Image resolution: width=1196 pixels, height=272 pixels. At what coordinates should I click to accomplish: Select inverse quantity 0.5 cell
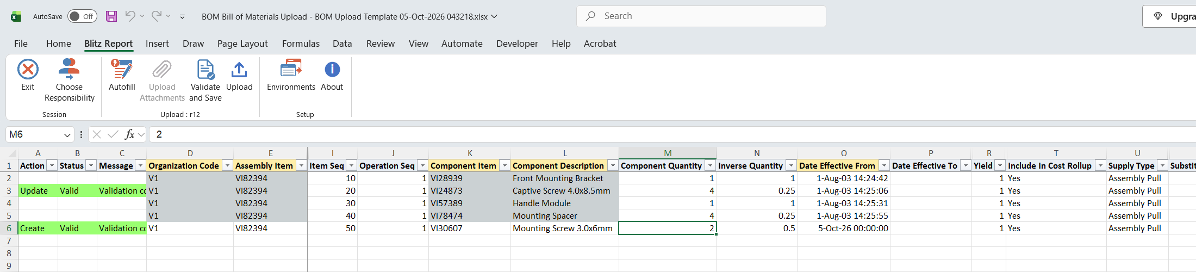point(757,228)
